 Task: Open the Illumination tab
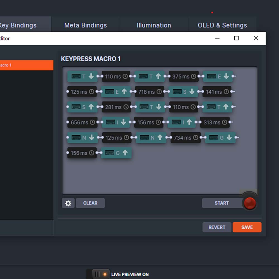click(154, 25)
